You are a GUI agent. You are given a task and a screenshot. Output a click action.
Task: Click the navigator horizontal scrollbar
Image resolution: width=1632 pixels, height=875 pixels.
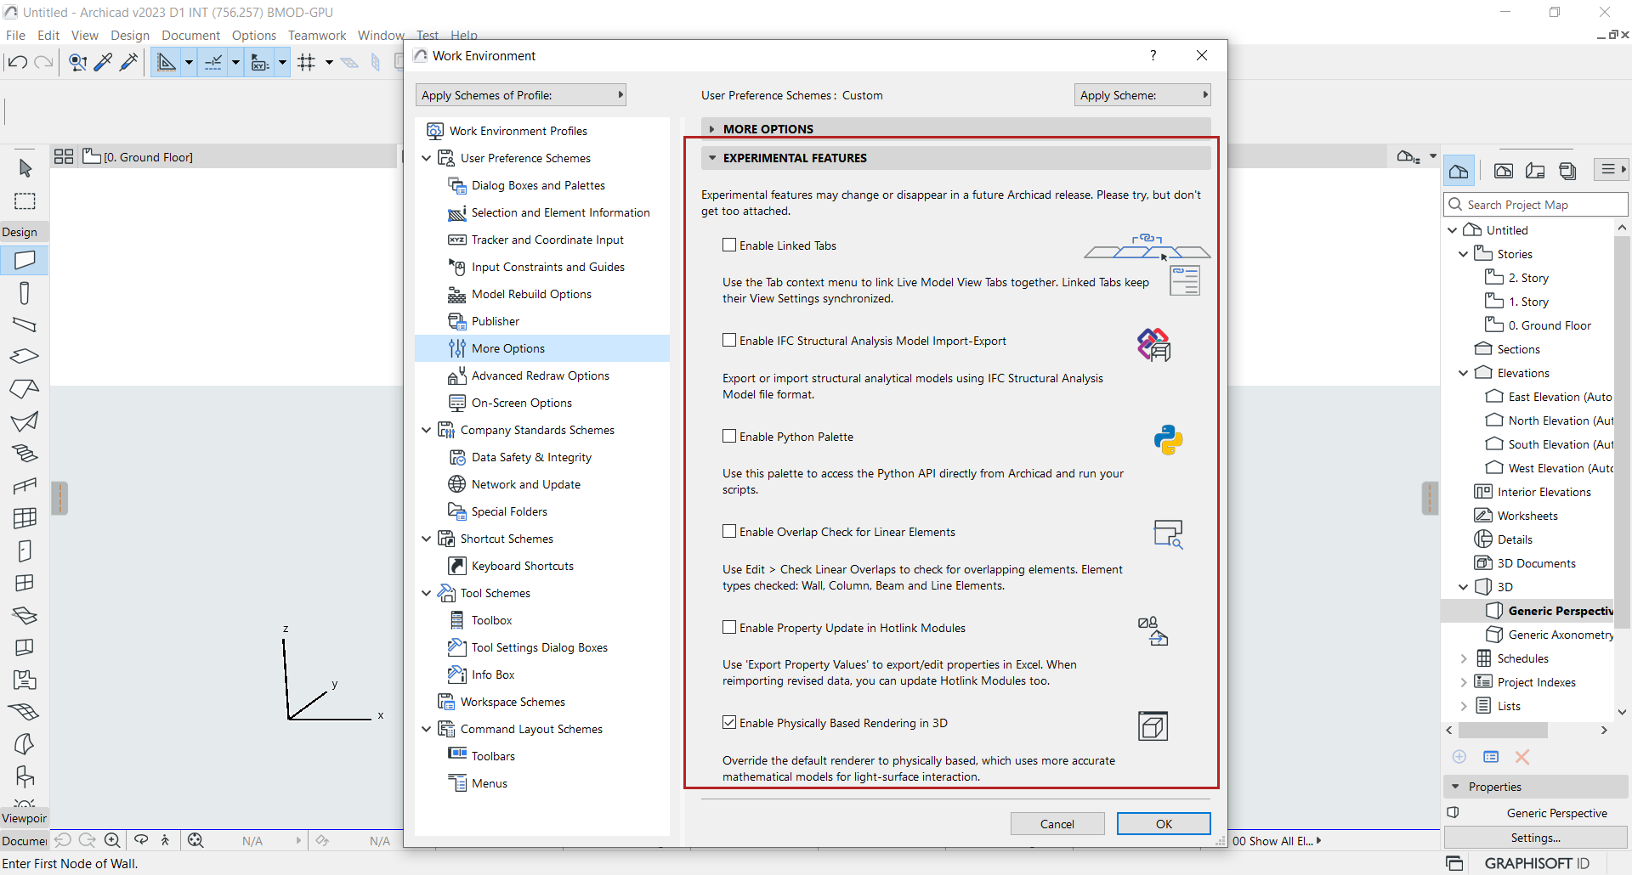(x=1503, y=731)
